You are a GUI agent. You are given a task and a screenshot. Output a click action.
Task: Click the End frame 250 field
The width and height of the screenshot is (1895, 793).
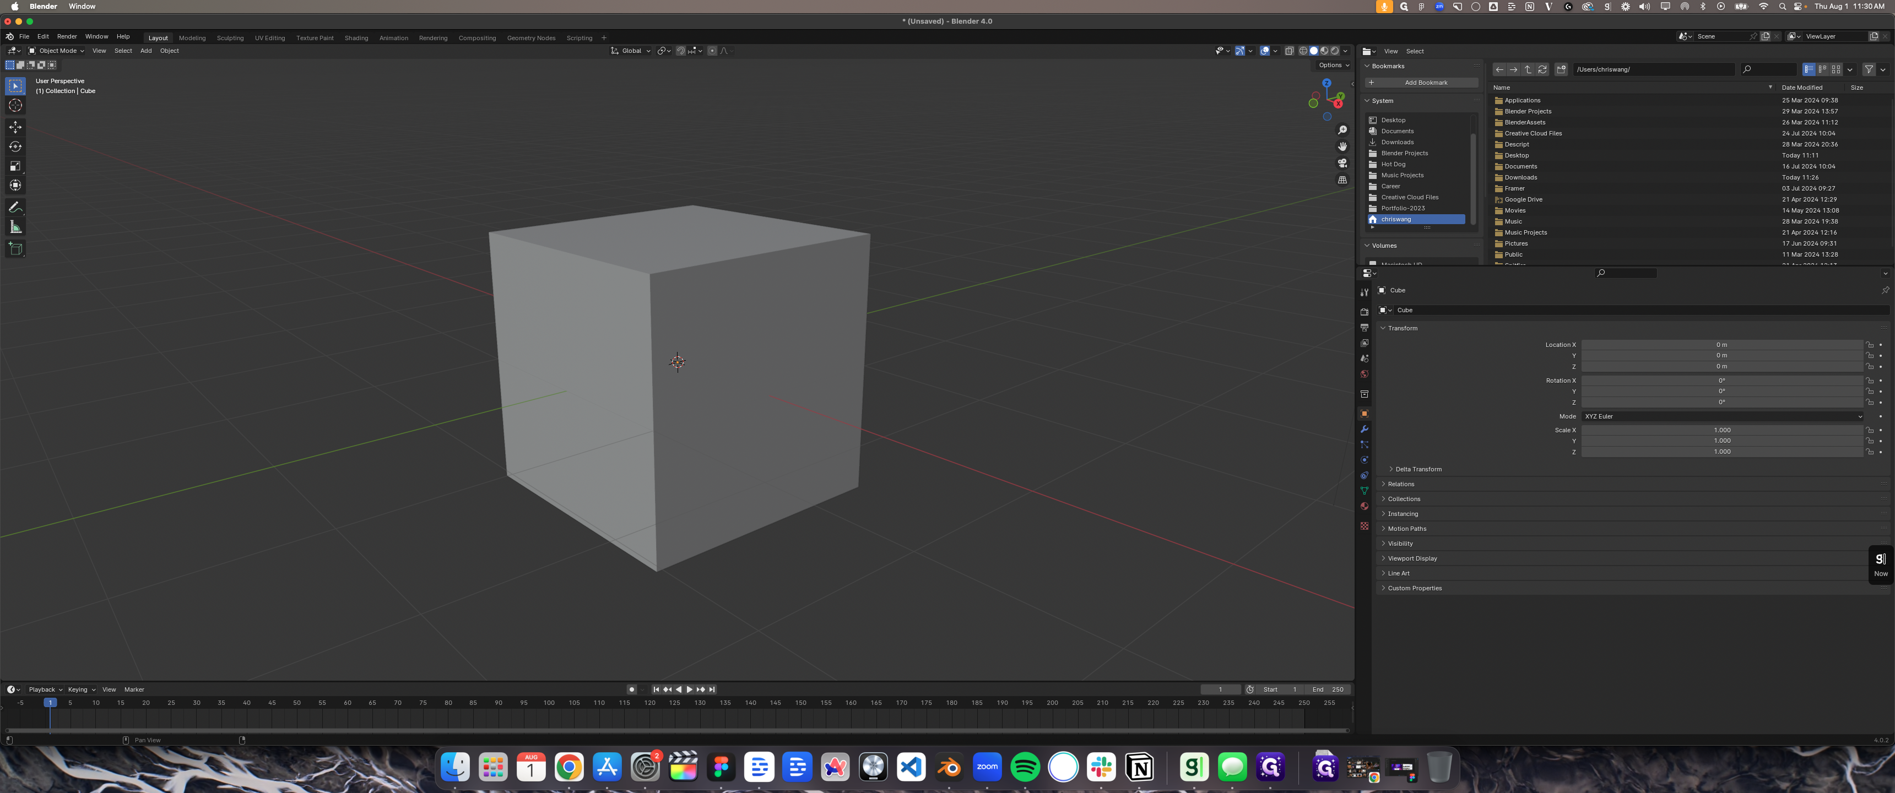click(x=1328, y=689)
